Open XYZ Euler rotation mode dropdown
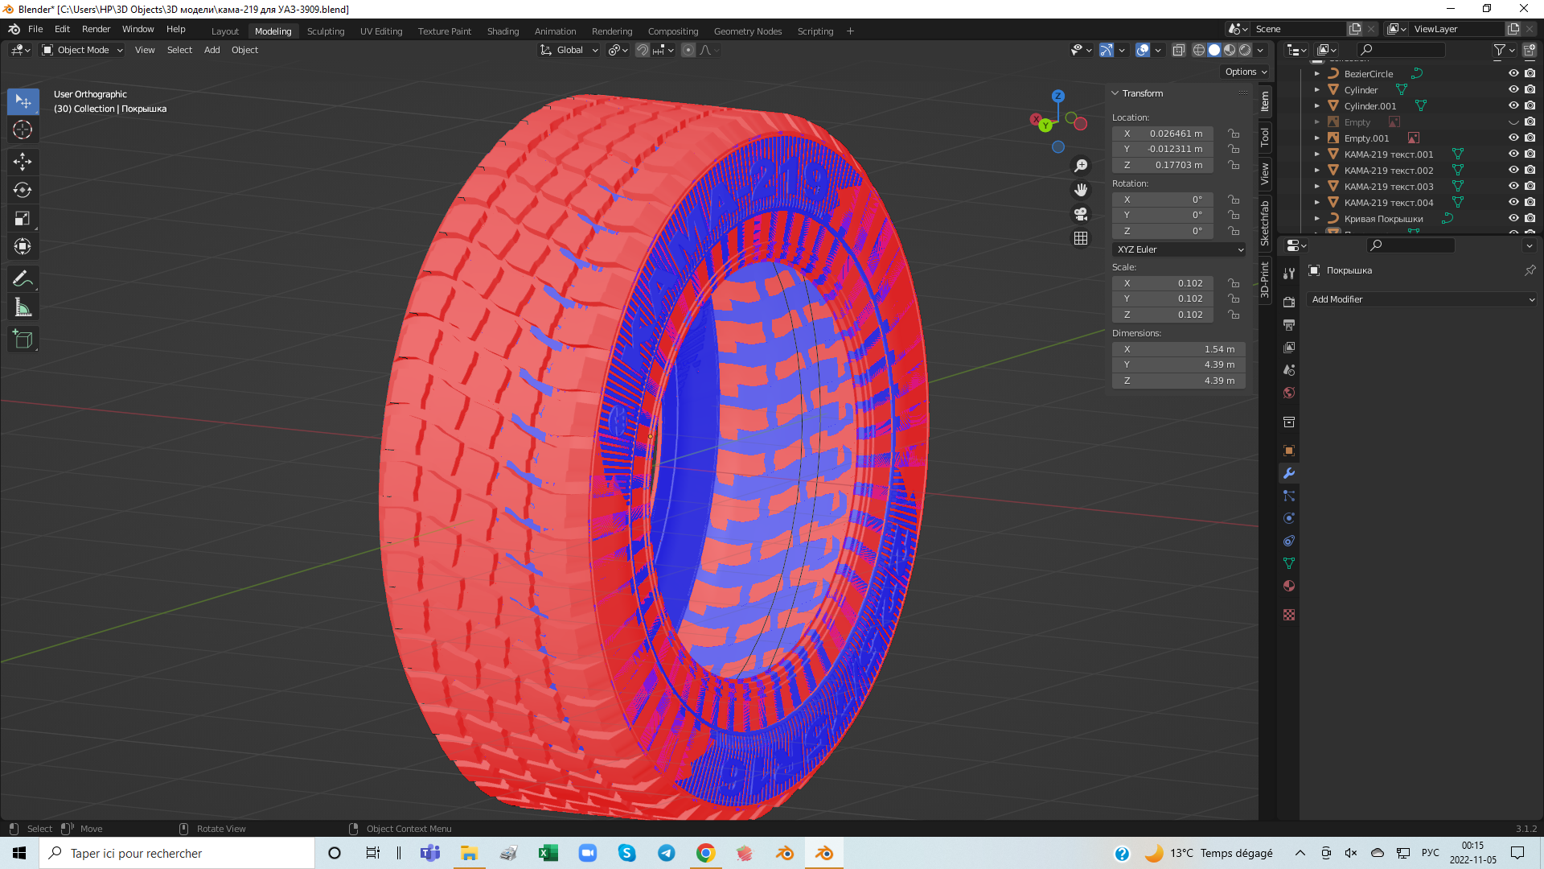The image size is (1544, 869). [x=1179, y=249]
